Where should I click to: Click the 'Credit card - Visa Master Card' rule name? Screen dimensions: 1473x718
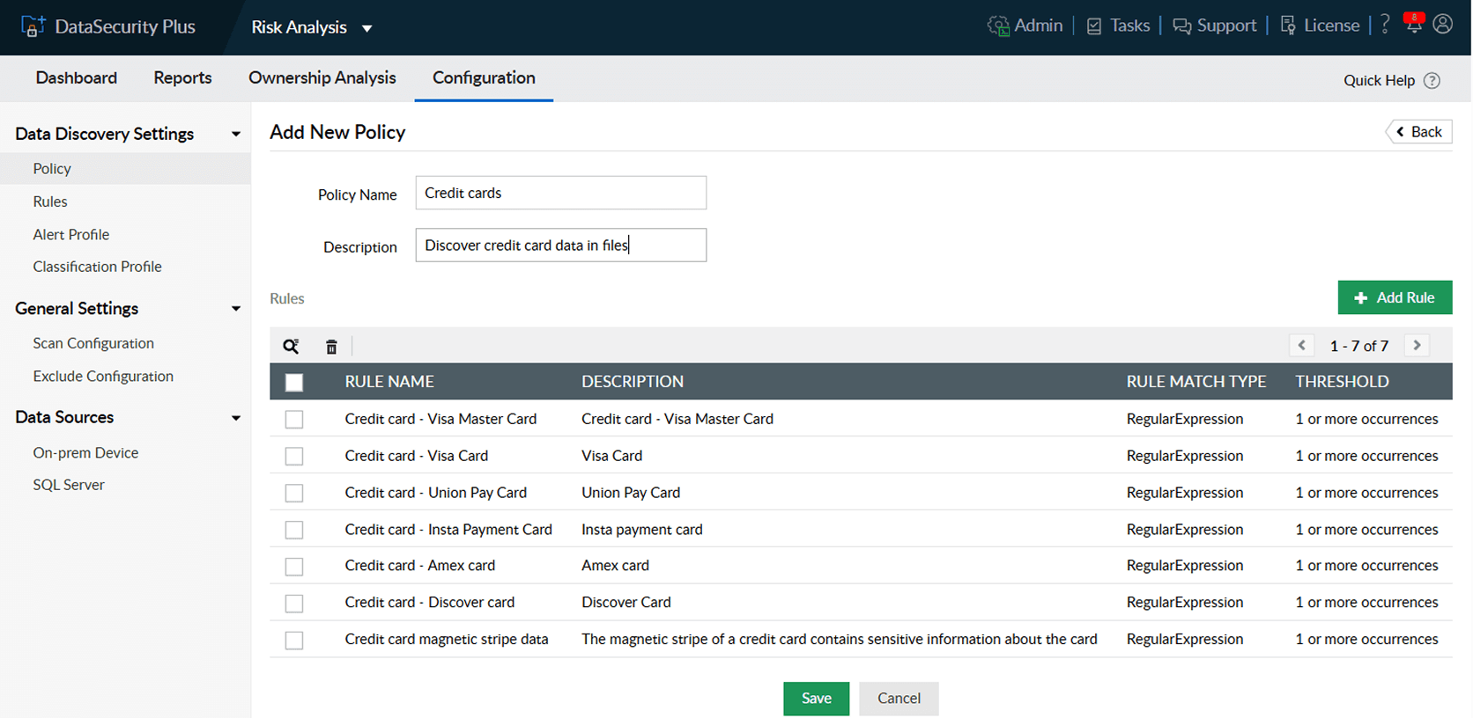click(x=440, y=419)
